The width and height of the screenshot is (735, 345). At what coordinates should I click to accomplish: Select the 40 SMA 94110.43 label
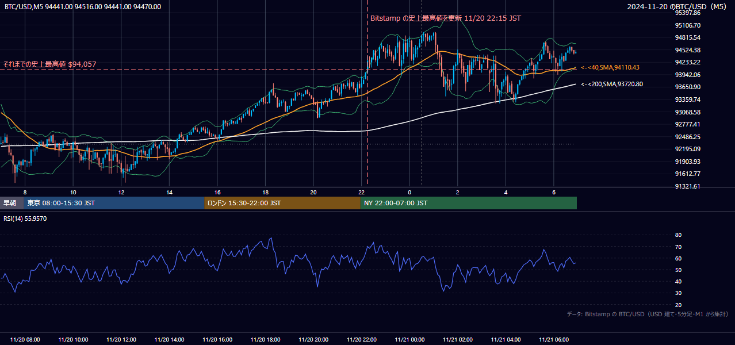click(x=610, y=68)
